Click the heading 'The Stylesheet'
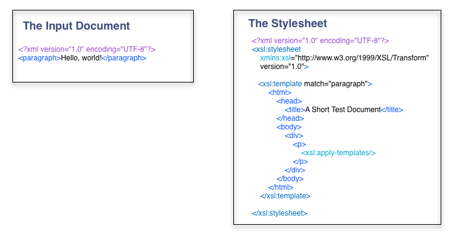 (x=288, y=23)
